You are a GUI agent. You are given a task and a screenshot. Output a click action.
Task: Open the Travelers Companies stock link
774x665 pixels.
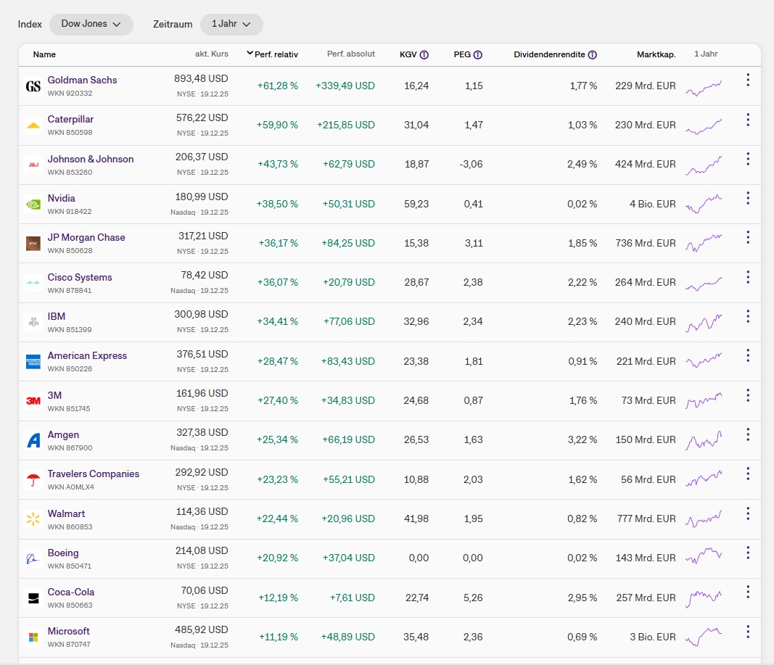[93, 474]
